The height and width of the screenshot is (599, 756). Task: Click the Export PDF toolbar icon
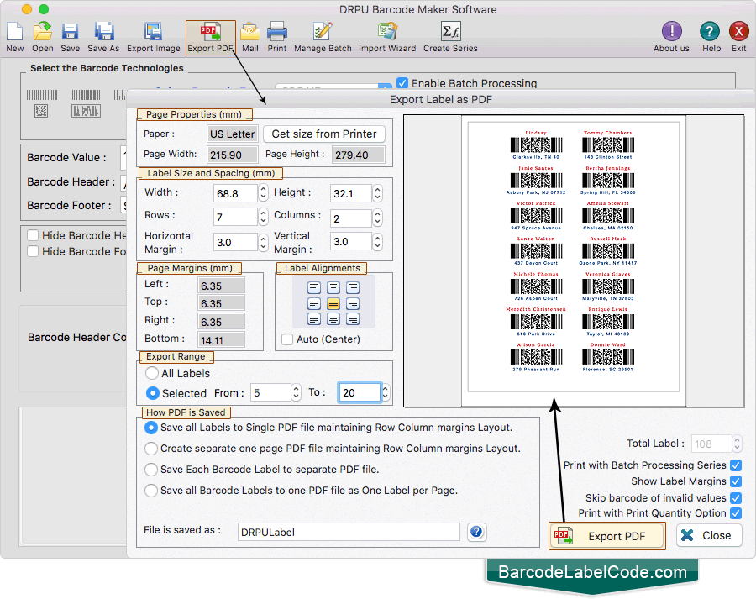pos(211,37)
